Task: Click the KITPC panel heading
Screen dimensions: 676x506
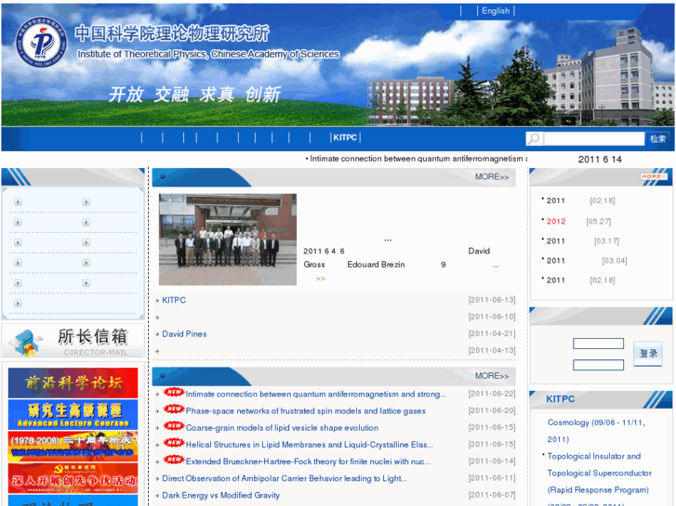Action: [x=560, y=399]
